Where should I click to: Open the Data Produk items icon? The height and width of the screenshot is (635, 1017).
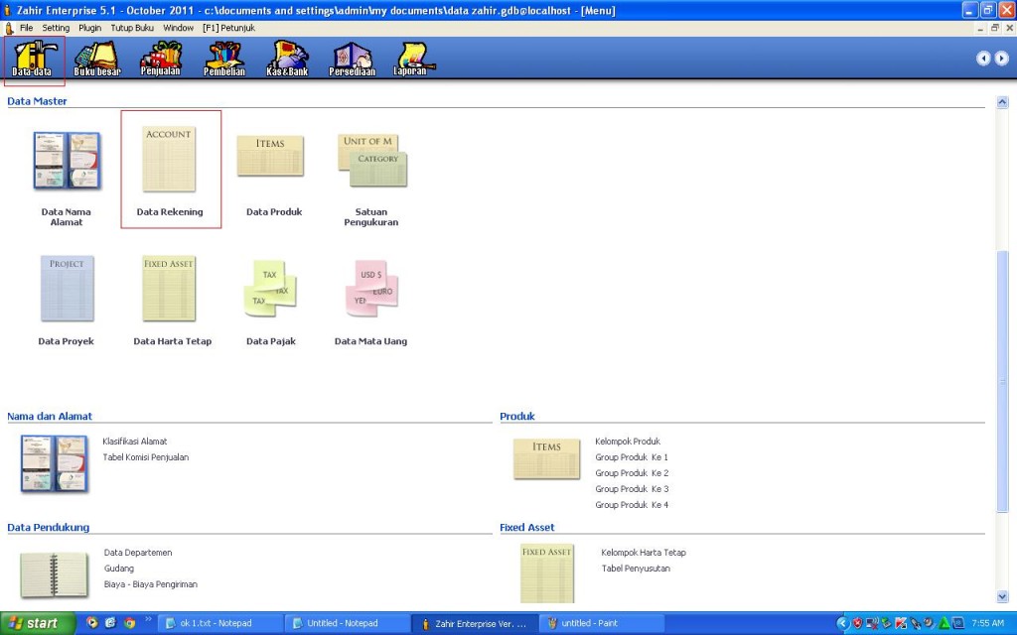(270, 156)
